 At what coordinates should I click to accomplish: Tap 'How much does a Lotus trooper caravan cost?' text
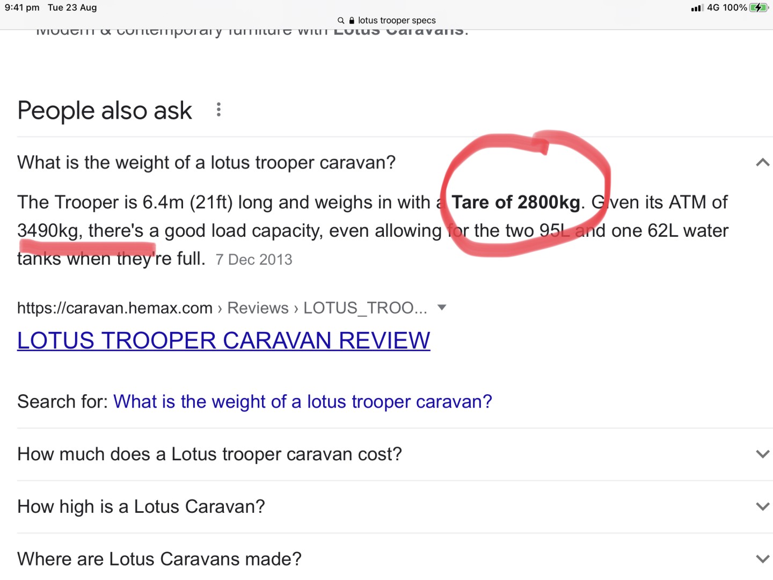[209, 454]
